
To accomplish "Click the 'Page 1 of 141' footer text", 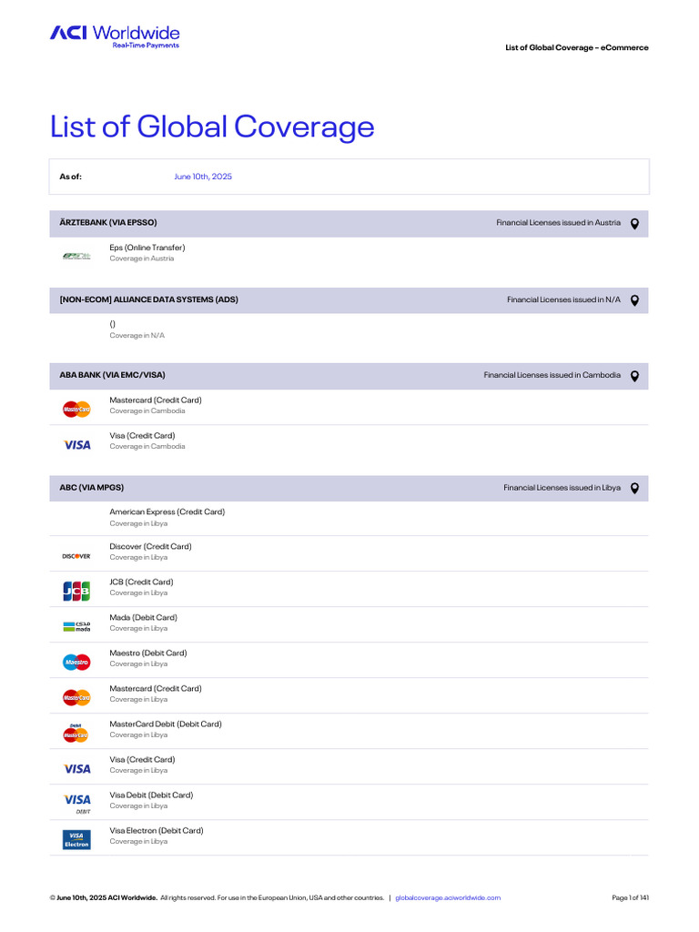I will point(630,897).
